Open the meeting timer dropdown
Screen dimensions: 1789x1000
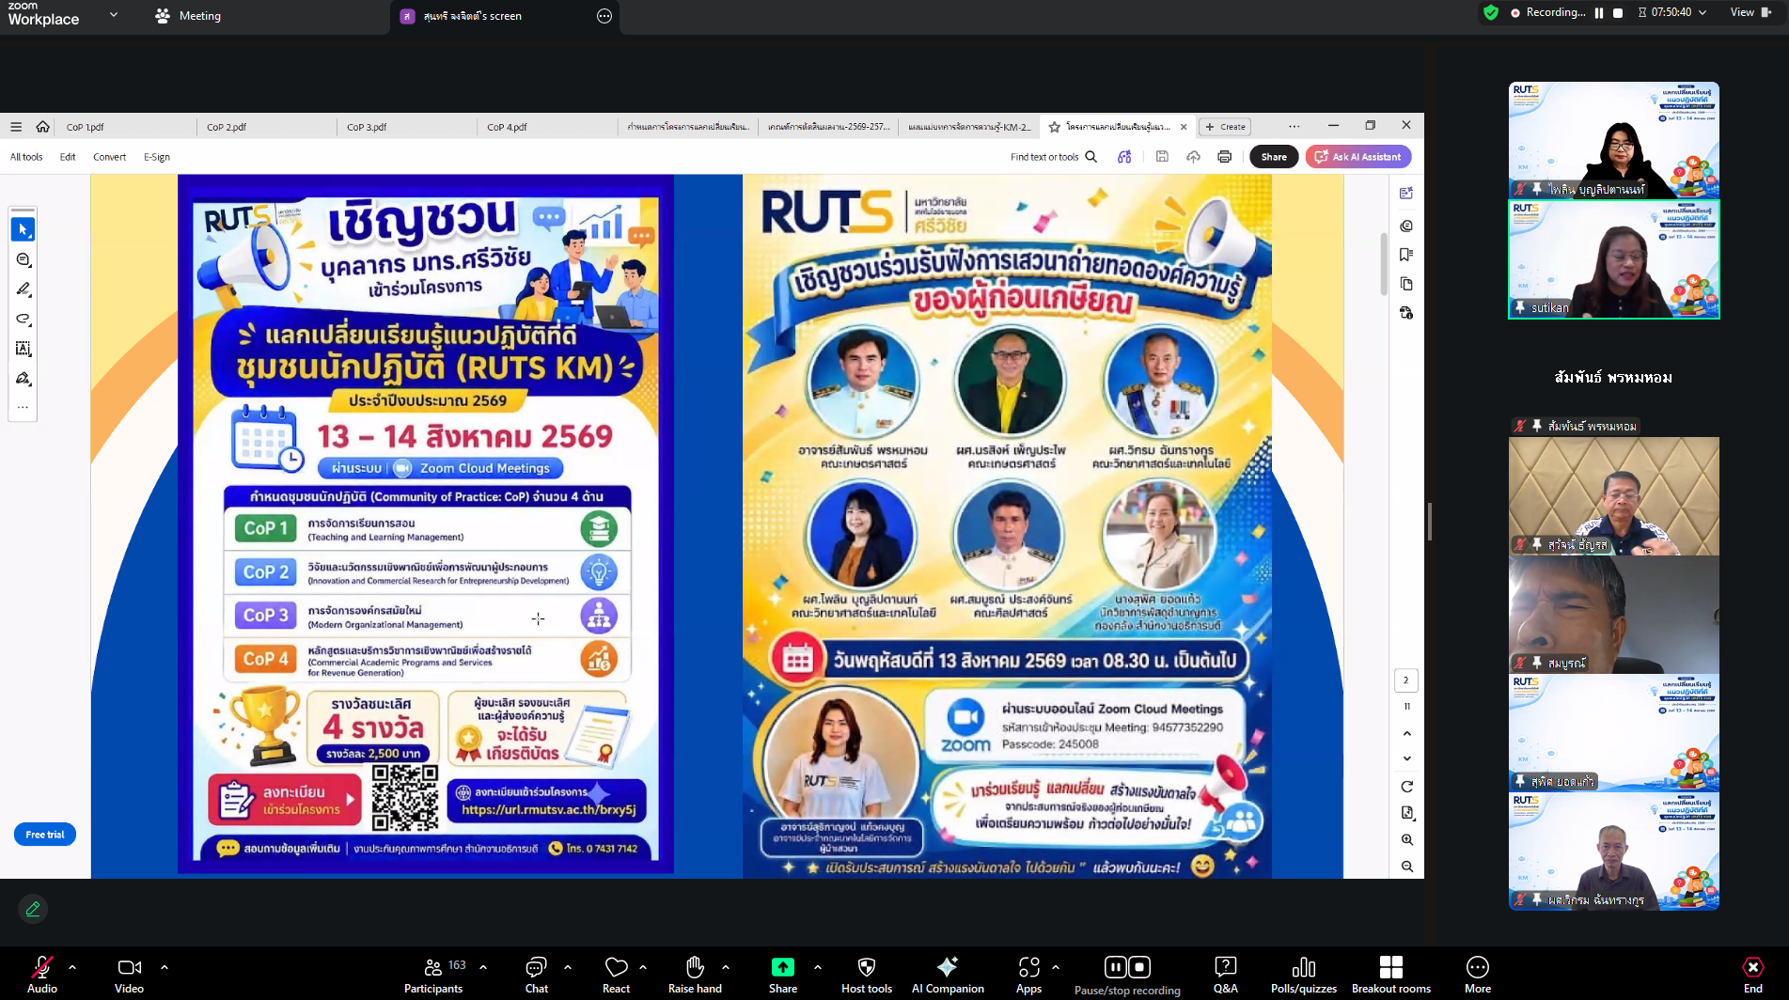(1671, 12)
